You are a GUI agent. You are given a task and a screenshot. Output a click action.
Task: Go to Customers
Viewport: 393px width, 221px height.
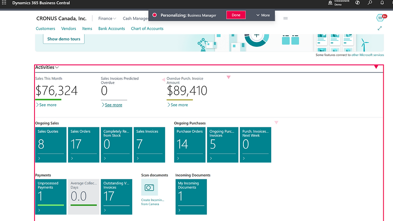click(45, 28)
